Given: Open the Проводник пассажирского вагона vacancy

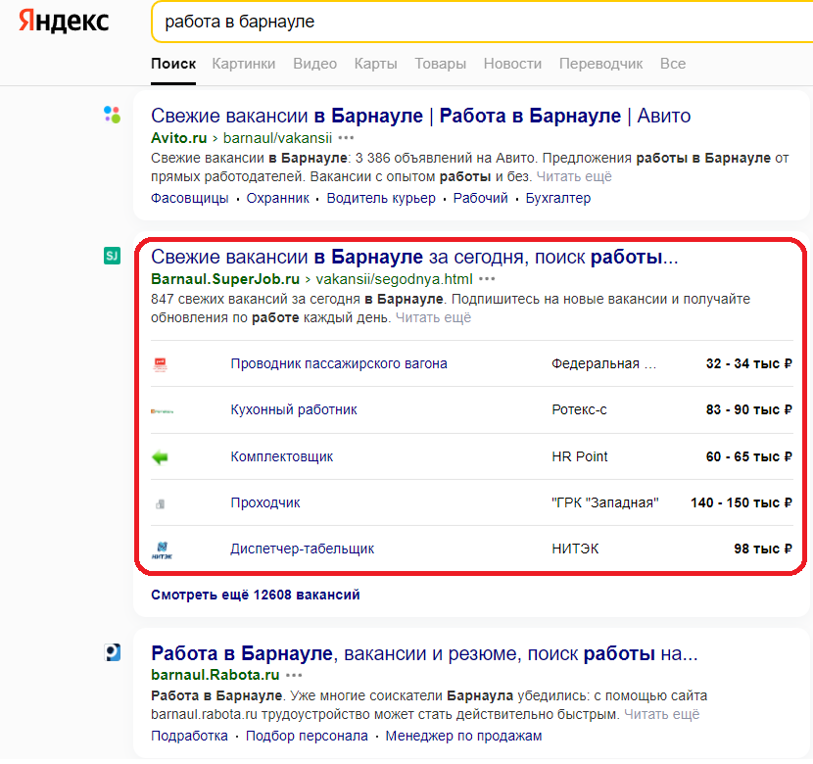Looking at the screenshot, I should click(339, 363).
